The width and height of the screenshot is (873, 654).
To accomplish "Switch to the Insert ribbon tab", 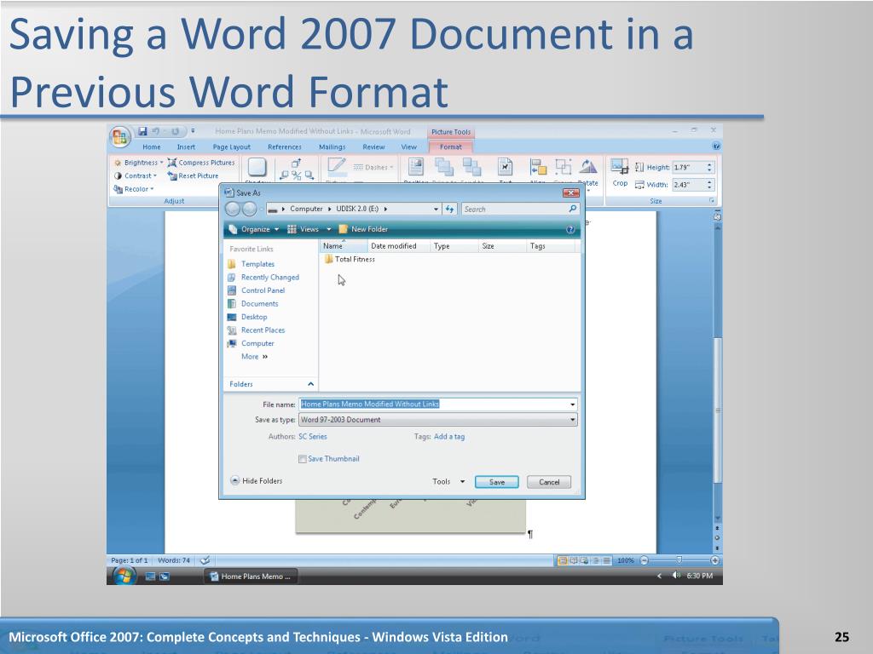I will tap(186, 146).
